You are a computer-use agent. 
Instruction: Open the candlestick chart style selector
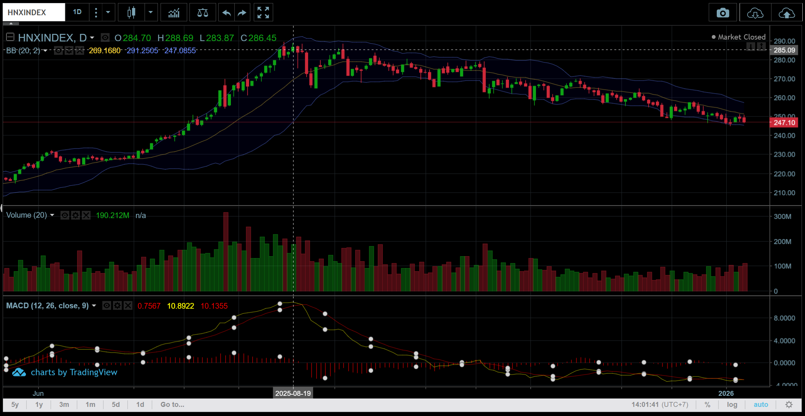[x=131, y=13]
